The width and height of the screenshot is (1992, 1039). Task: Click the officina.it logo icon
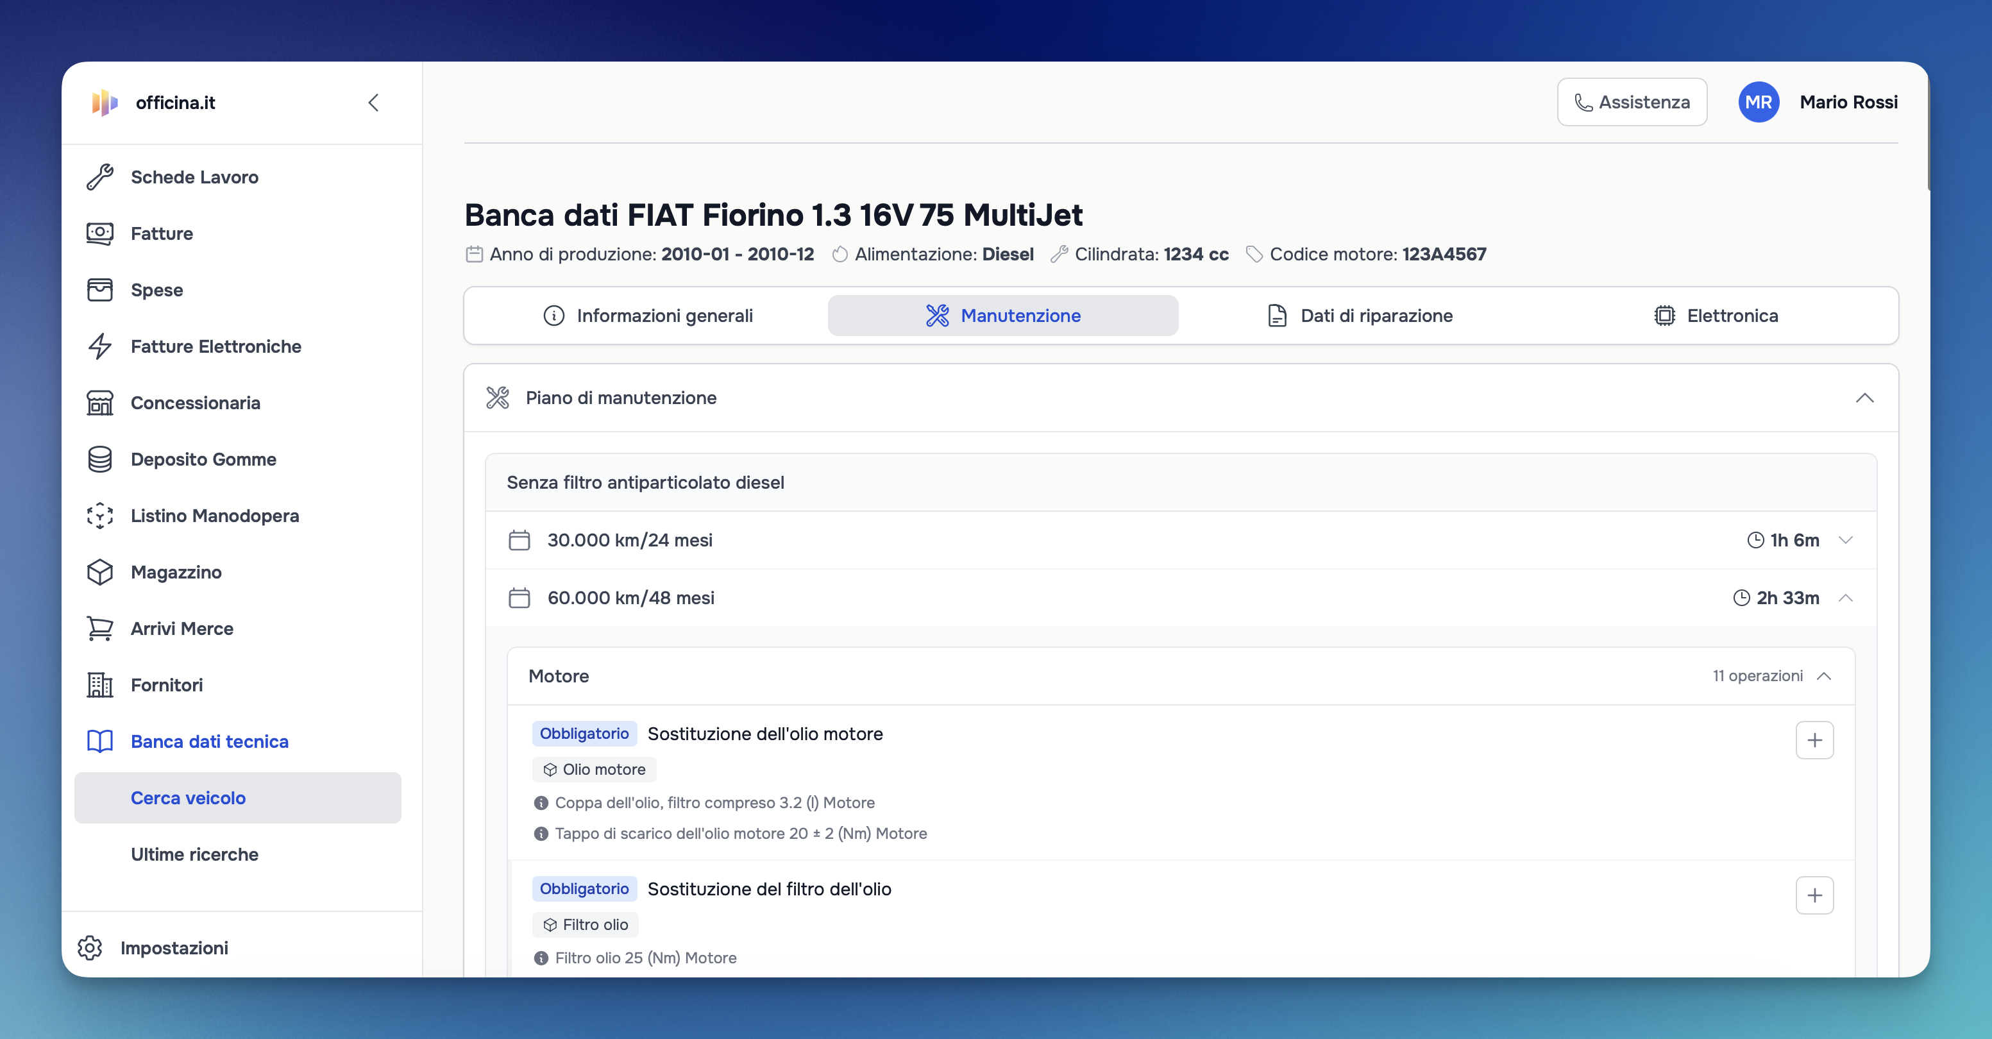point(105,103)
